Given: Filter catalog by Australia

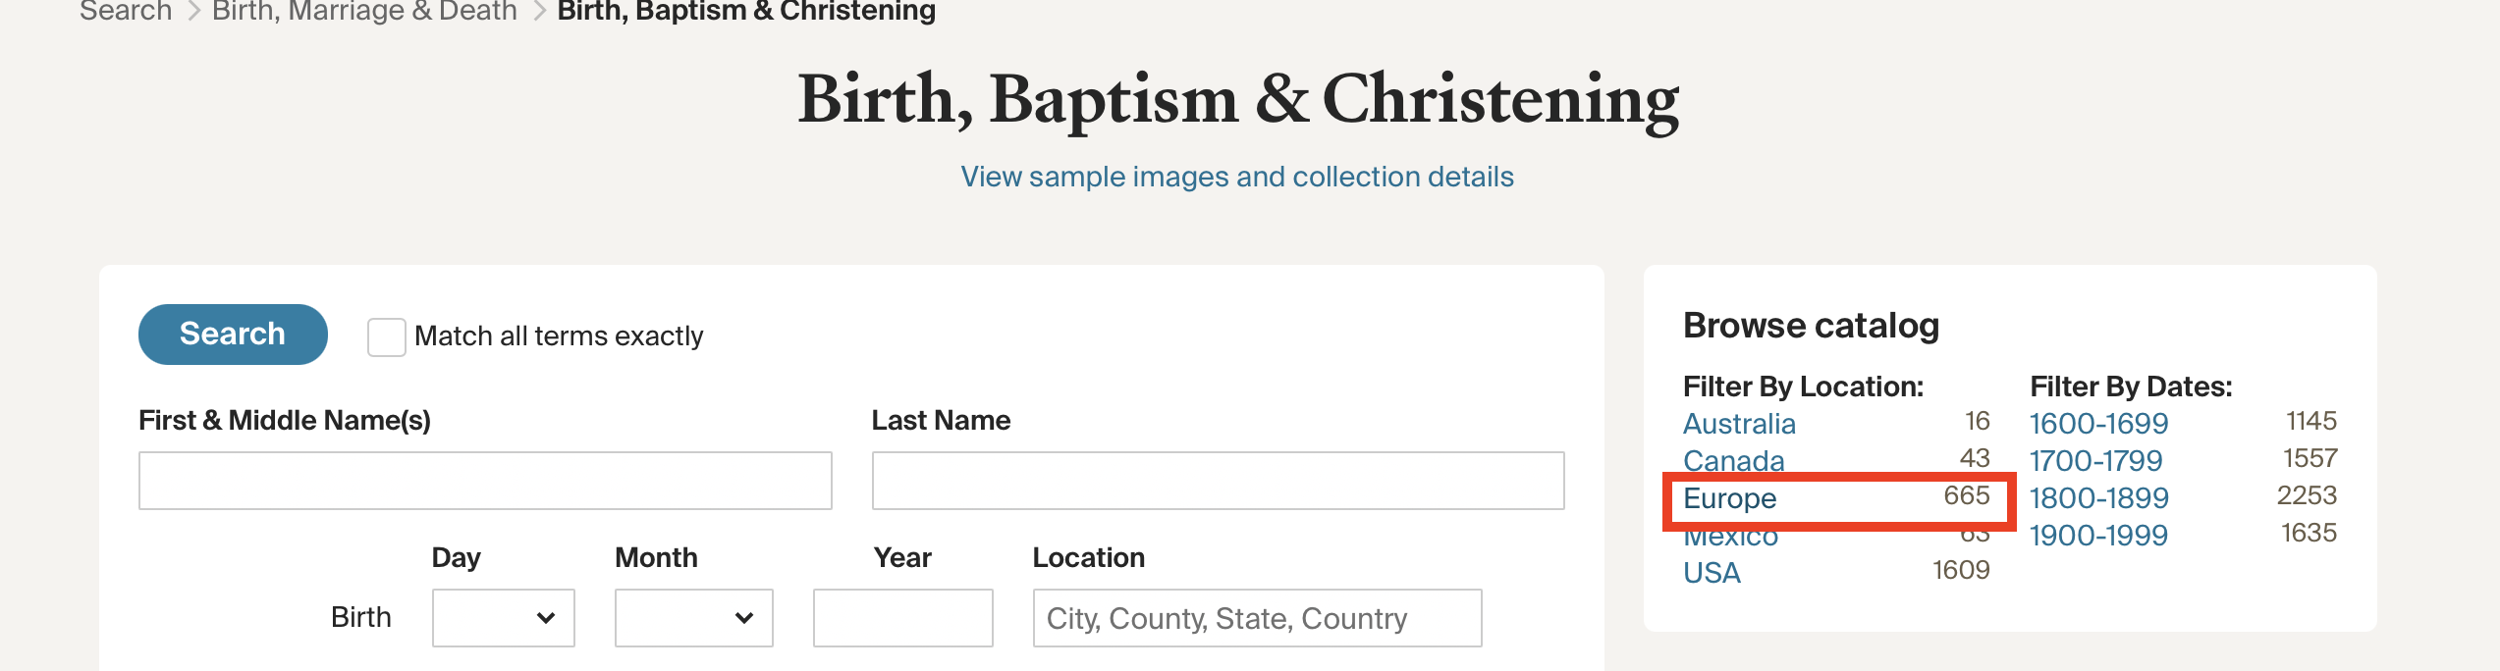Looking at the screenshot, I should (1739, 424).
